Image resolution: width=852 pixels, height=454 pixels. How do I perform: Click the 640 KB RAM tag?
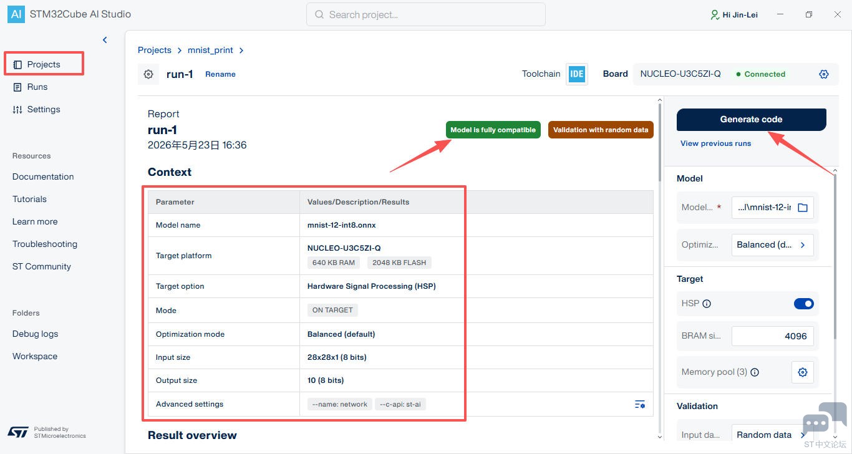coord(334,263)
